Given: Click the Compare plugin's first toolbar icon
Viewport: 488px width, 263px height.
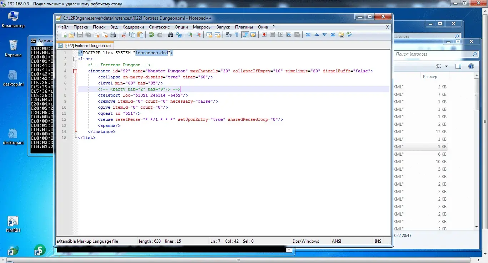Looking at the screenshot, I should [x=308, y=35].
